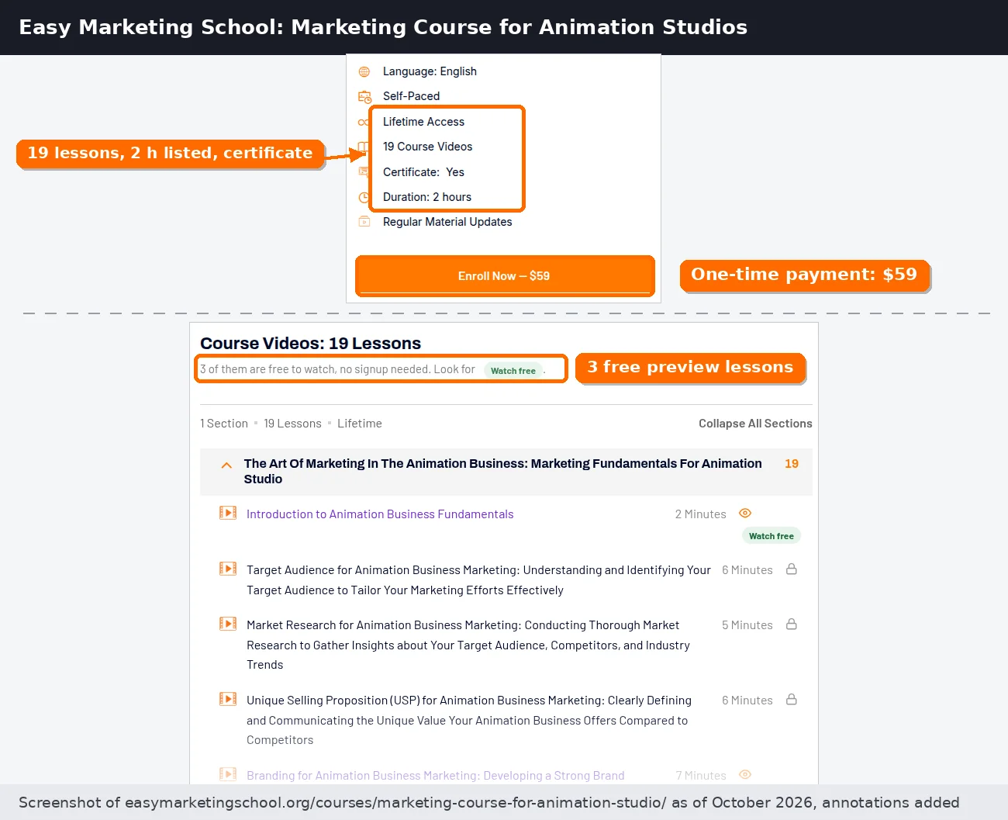
Task: Open the Unique Selling Proposition (USP) lesson
Action: [469, 721]
